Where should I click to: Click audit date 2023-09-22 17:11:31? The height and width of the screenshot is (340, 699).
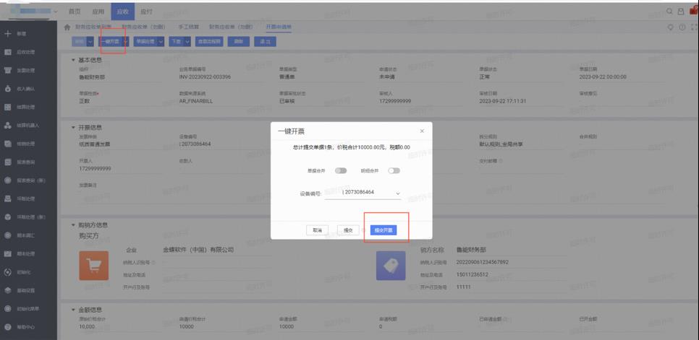pos(503,101)
